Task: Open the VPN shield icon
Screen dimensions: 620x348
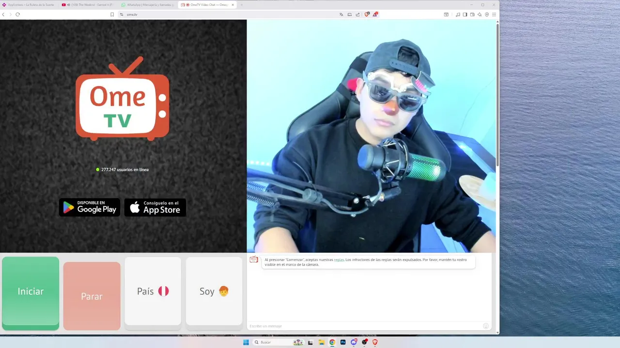Action: (487, 14)
